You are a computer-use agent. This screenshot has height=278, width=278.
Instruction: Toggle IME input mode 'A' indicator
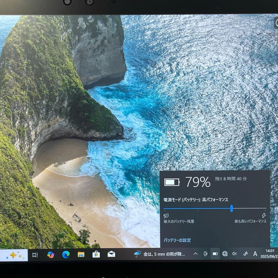coord(255,254)
